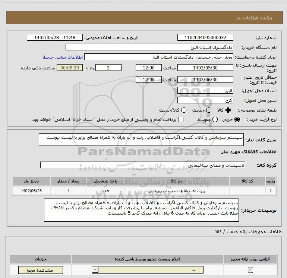Click the price validity time 12:00 field
This screenshot has width=287, height=278.
click(149, 79)
